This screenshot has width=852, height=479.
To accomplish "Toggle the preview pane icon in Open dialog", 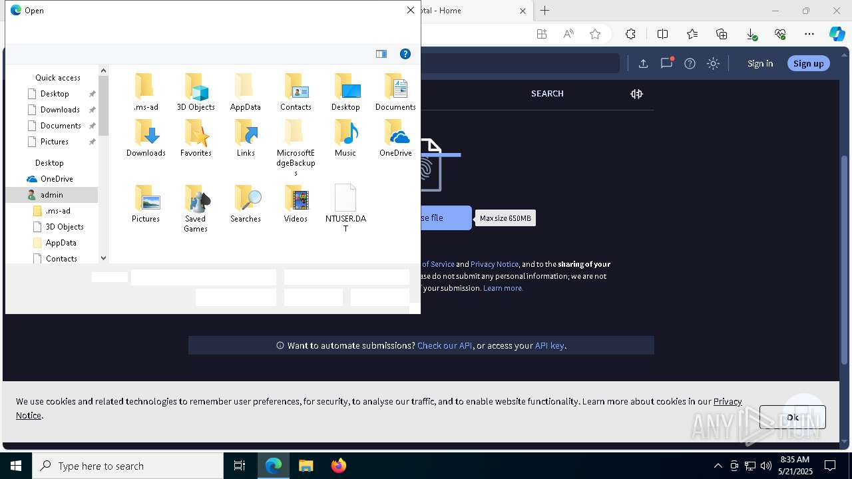I will click(381, 54).
